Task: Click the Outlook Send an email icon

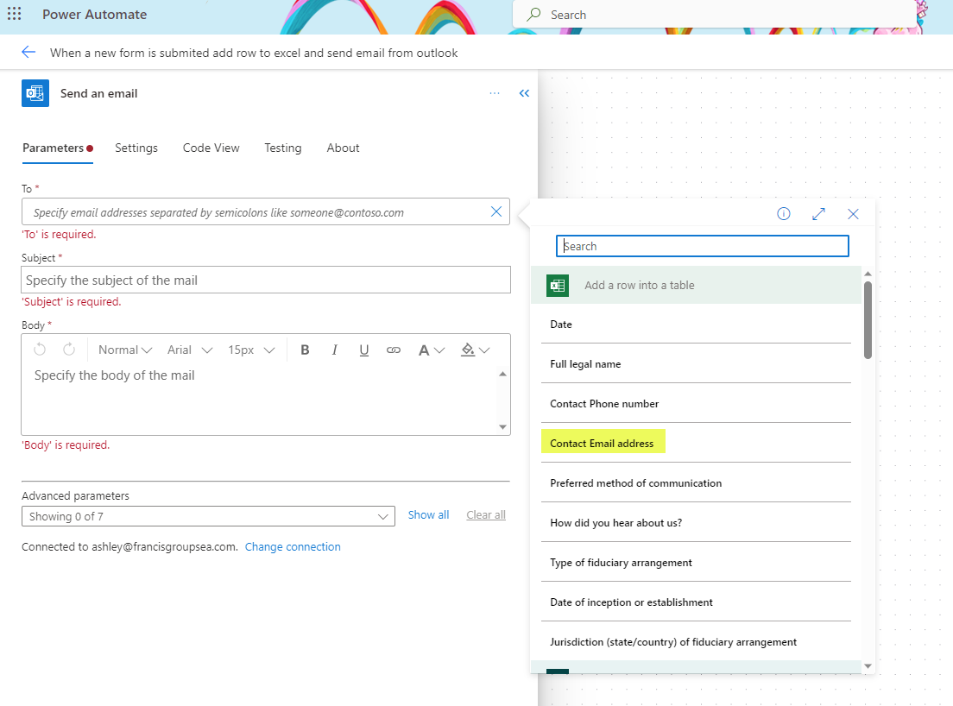Action: coord(35,93)
